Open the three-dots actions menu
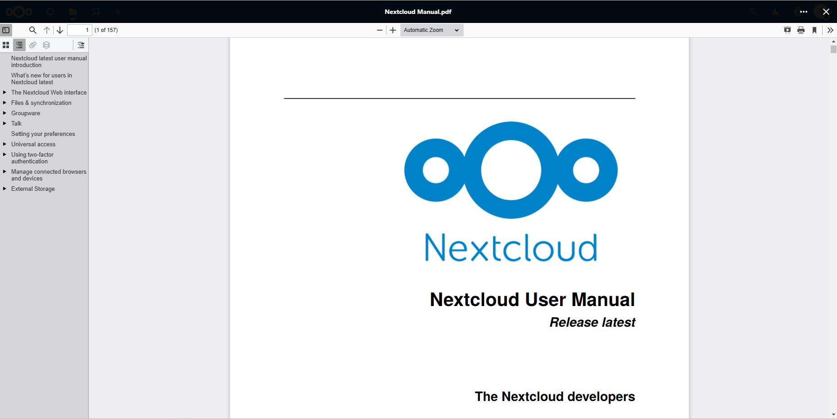Screen dimensions: 837x419 803,12
